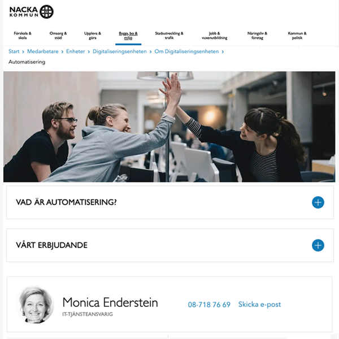Open Medarbetare breadcrumb link
The width and height of the screenshot is (339, 339).
coord(43,51)
